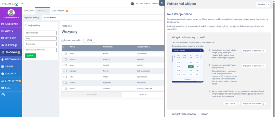275x117 pixels.
Task: Click the code widget toggle icon
Action: tap(162, 3)
